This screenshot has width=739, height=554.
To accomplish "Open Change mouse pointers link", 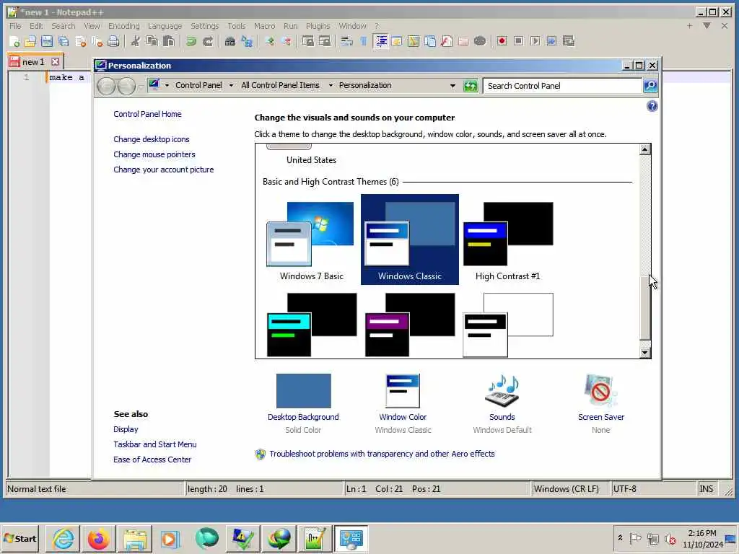I will 154,154.
